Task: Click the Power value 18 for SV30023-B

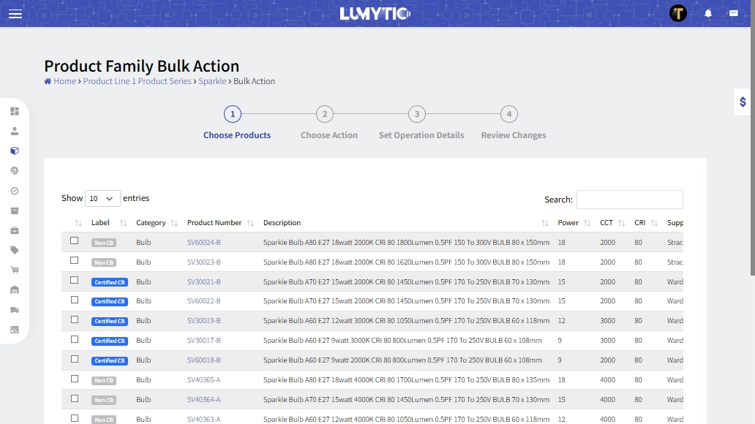Action: point(561,262)
